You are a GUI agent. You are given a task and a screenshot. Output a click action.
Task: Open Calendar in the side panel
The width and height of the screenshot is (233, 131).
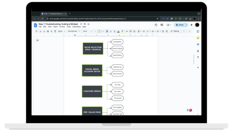click(x=198, y=31)
